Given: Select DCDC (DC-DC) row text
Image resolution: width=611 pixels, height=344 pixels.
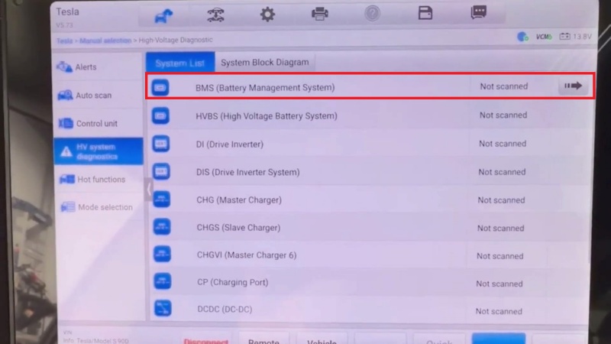Looking at the screenshot, I should pyautogui.click(x=225, y=310).
